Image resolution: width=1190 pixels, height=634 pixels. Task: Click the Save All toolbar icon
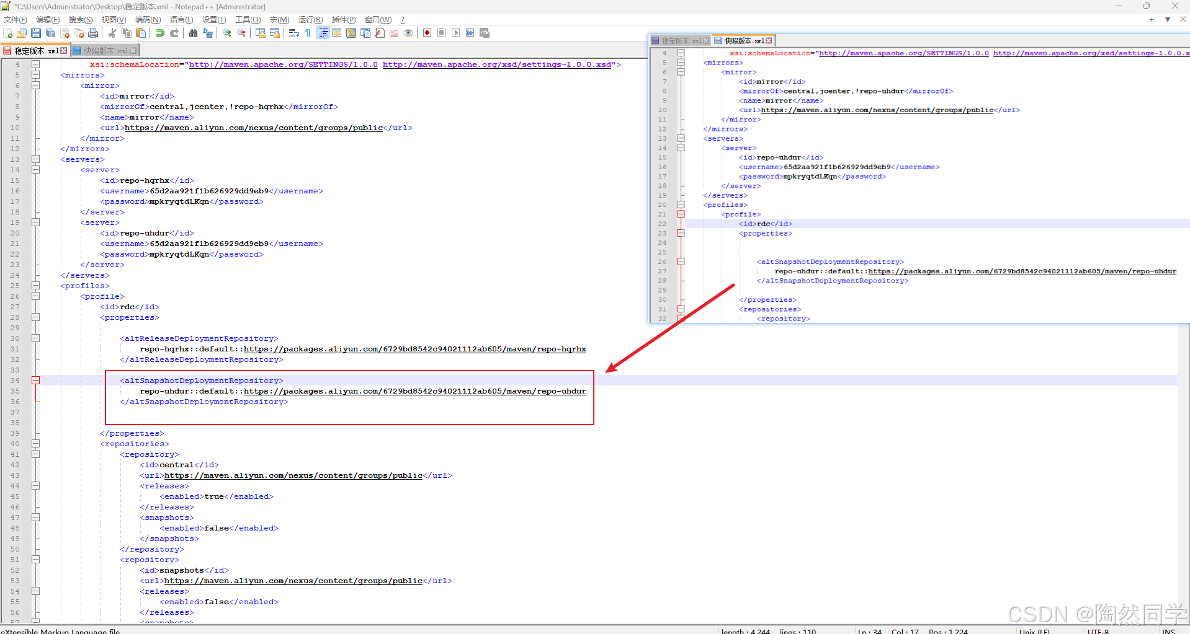click(50, 33)
